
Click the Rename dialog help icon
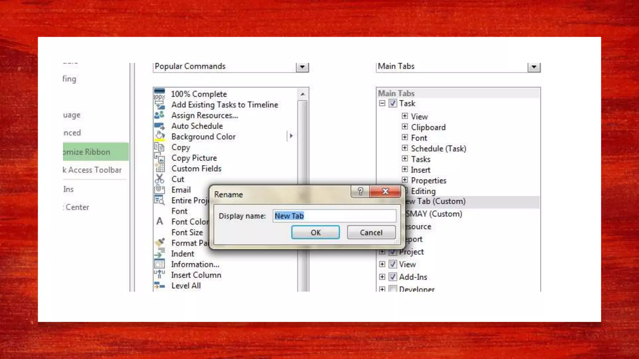[360, 191]
